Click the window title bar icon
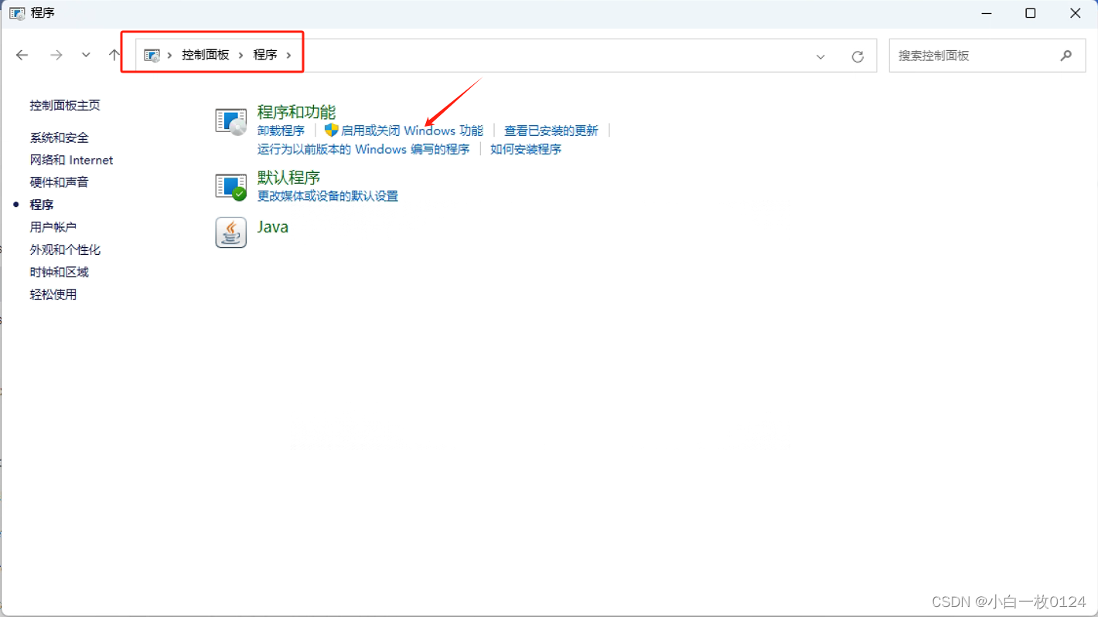The width and height of the screenshot is (1098, 617). [17, 13]
